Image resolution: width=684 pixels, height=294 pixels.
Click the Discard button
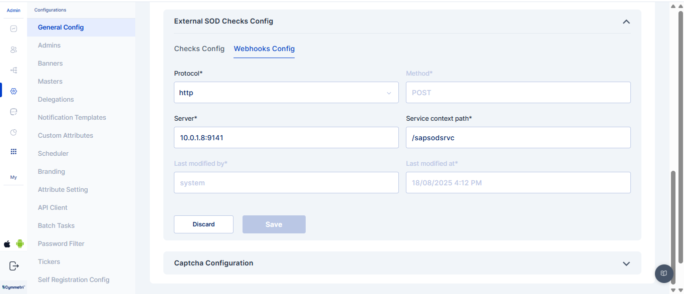203,224
